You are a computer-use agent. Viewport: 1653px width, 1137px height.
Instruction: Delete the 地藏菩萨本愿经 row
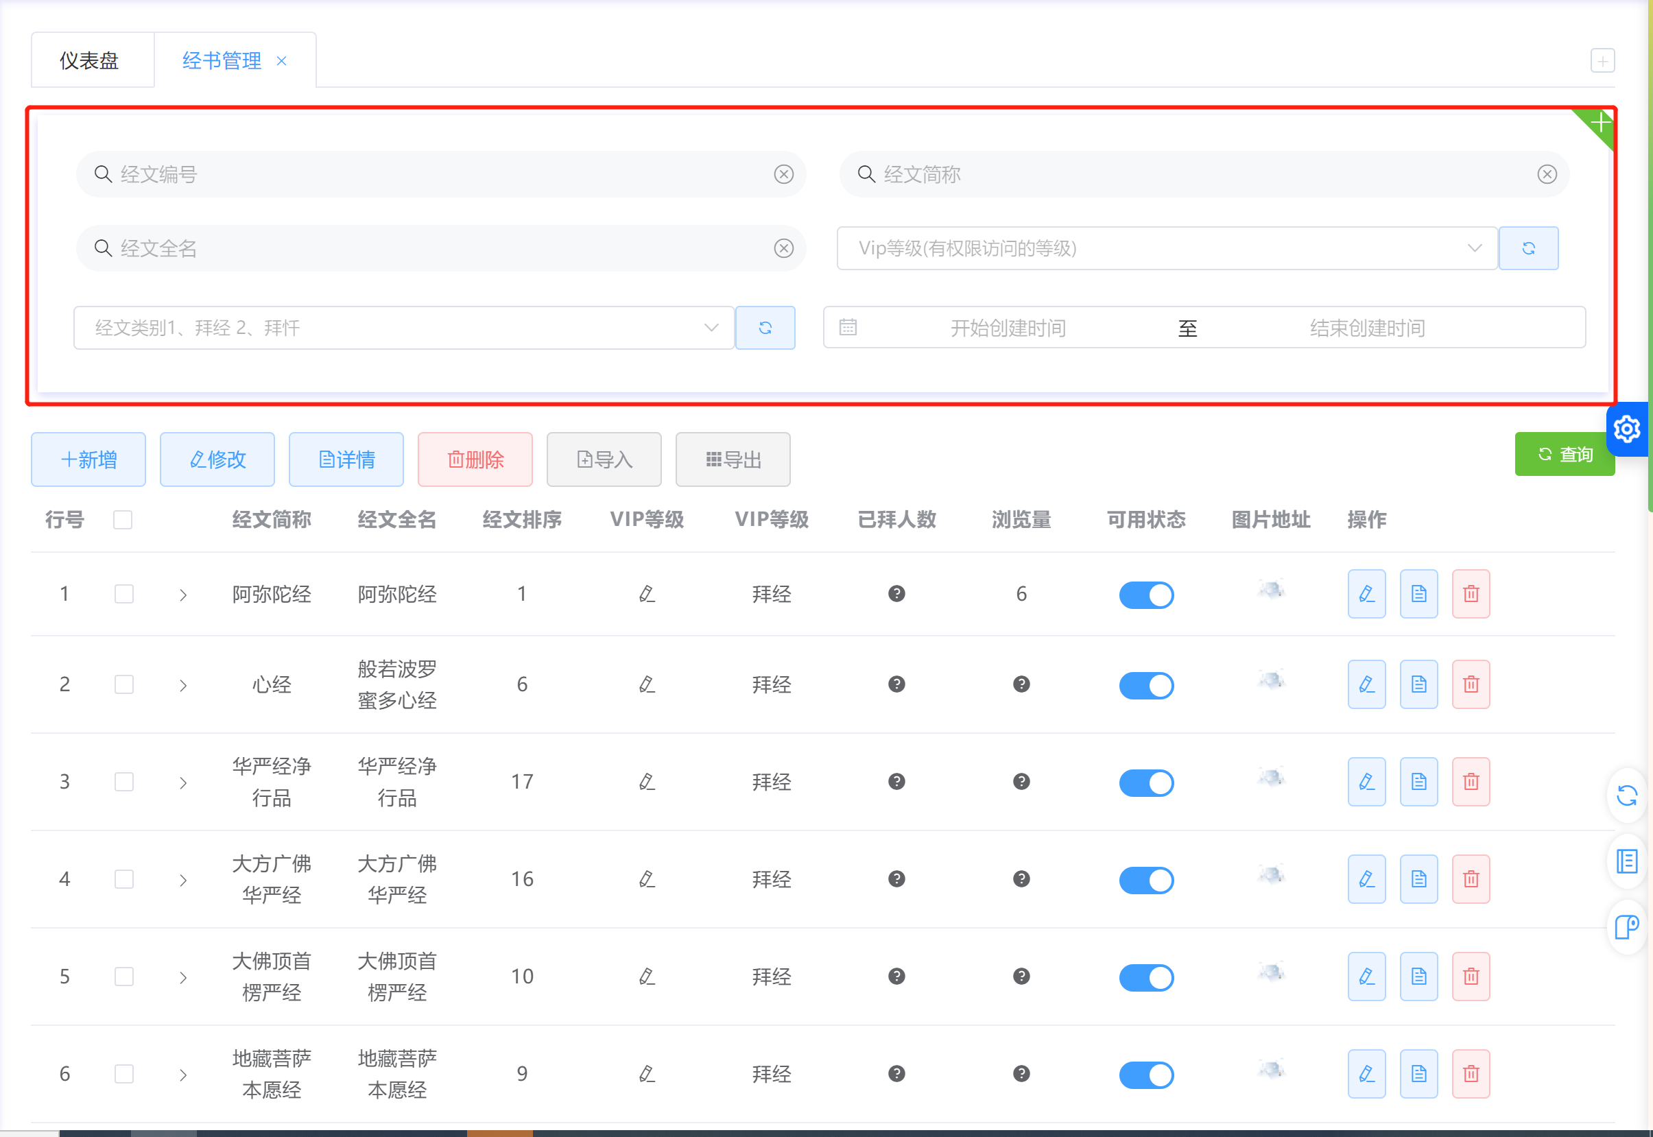[1470, 1074]
